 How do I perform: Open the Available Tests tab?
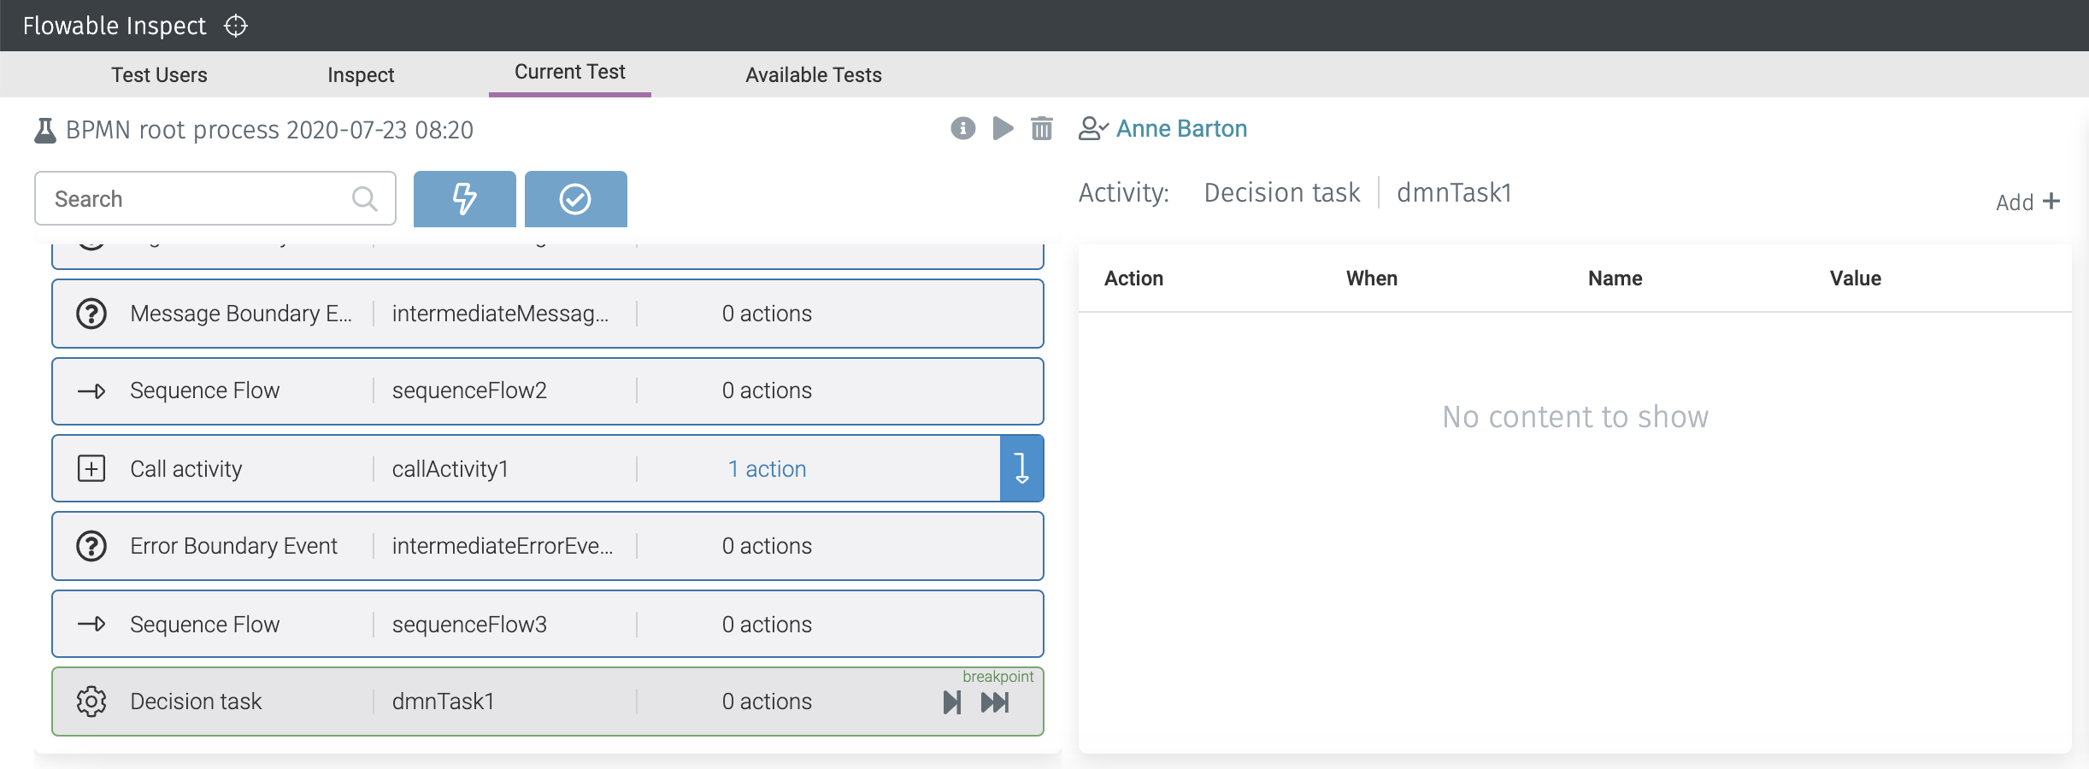[813, 75]
